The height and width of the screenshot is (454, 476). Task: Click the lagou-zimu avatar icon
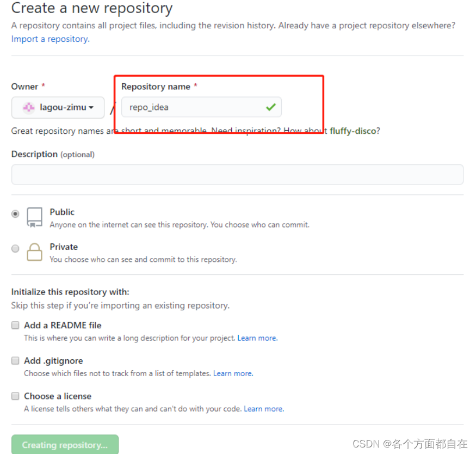point(29,107)
